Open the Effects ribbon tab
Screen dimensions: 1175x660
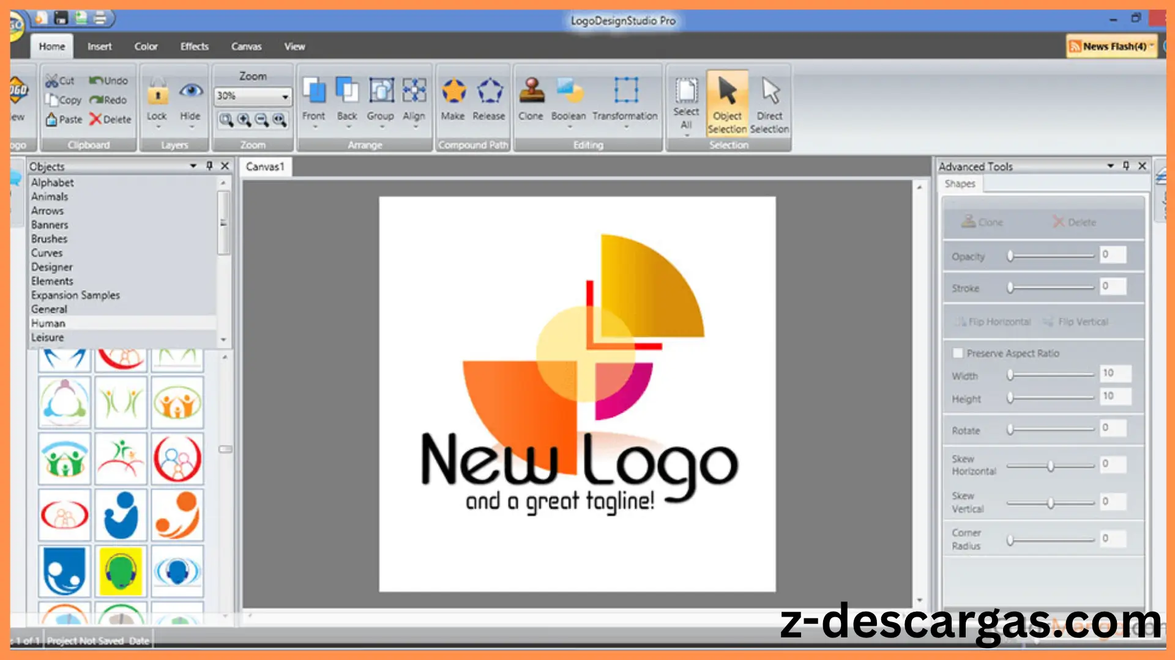(x=195, y=46)
